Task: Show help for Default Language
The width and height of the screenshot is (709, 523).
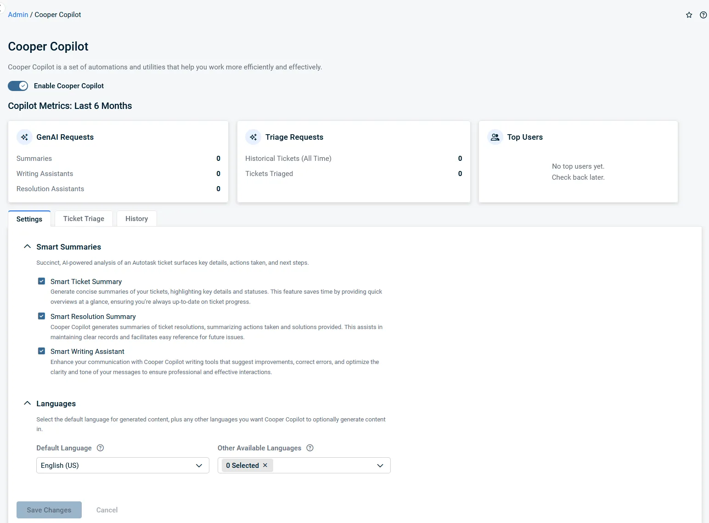Action: [100, 448]
